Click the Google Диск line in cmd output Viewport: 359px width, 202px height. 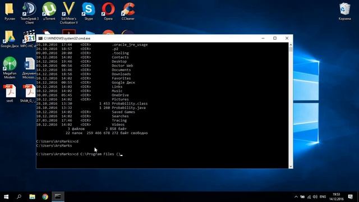pyautogui.click(x=123, y=82)
